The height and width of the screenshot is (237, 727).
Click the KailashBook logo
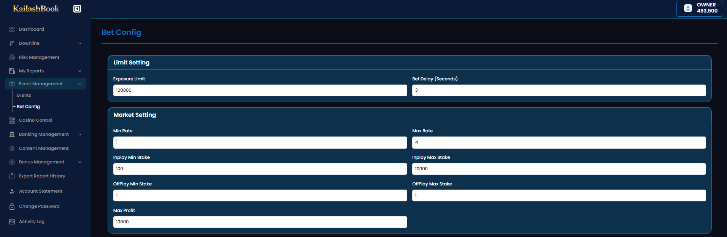tap(36, 9)
